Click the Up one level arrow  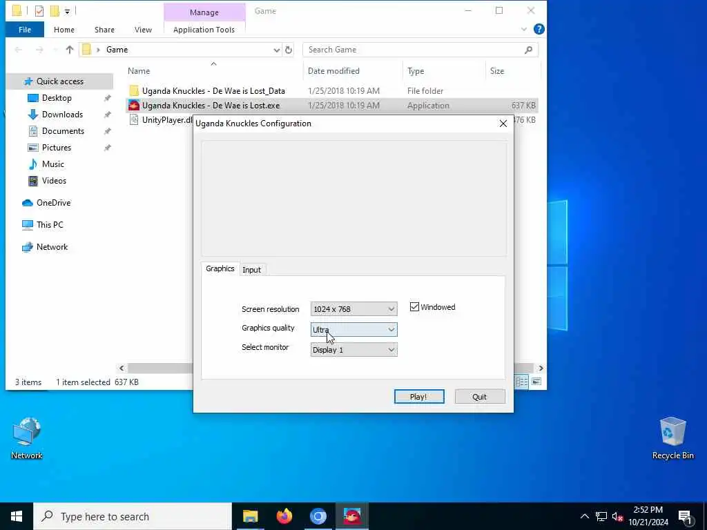tap(70, 50)
